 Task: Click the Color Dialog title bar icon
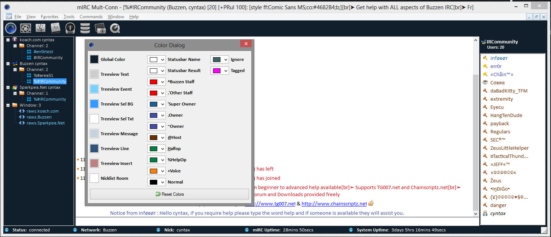pyautogui.click(x=91, y=45)
